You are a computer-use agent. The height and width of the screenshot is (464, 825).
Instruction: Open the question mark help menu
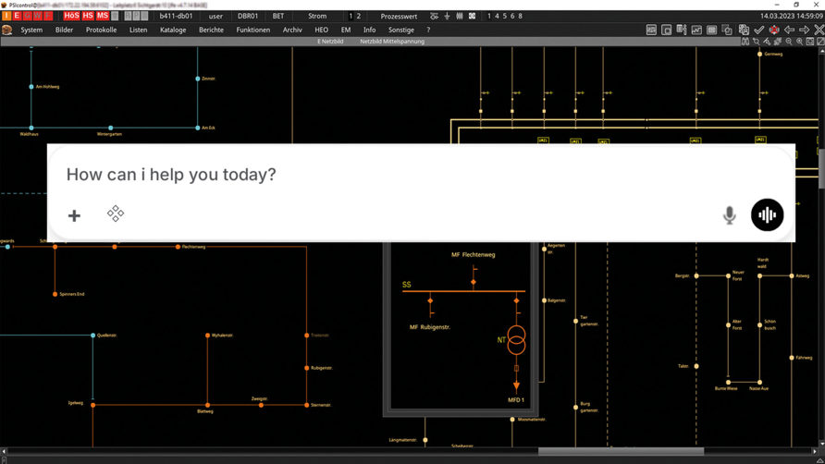[428, 30]
